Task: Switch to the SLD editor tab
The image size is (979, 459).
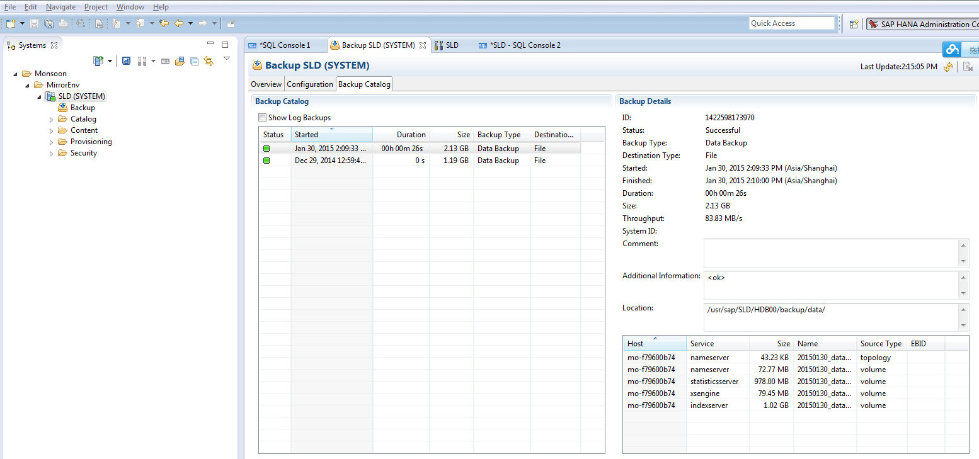Action: point(452,45)
